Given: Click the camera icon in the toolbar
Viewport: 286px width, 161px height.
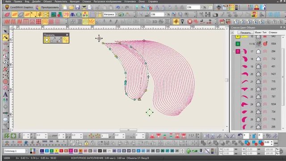Looking at the screenshot, I should [215, 15].
